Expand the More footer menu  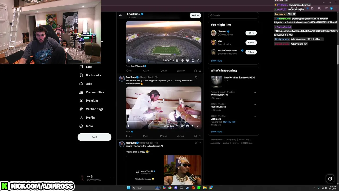pos(235,143)
